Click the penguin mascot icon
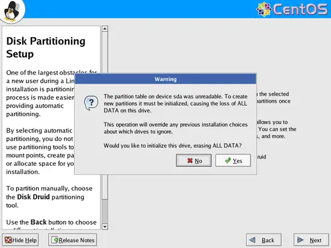 click(12, 11)
